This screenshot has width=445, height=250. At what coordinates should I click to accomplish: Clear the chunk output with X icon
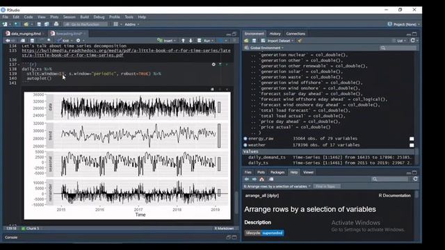point(227,90)
